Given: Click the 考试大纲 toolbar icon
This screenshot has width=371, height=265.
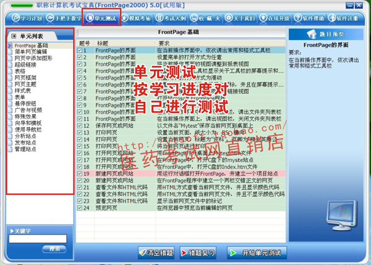Looking at the screenshot, I should coord(171,19).
